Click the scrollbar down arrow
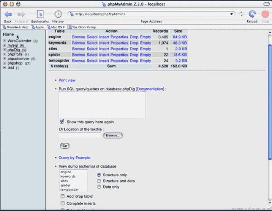This screenshot has height=211, width=272. click(270, 203)
